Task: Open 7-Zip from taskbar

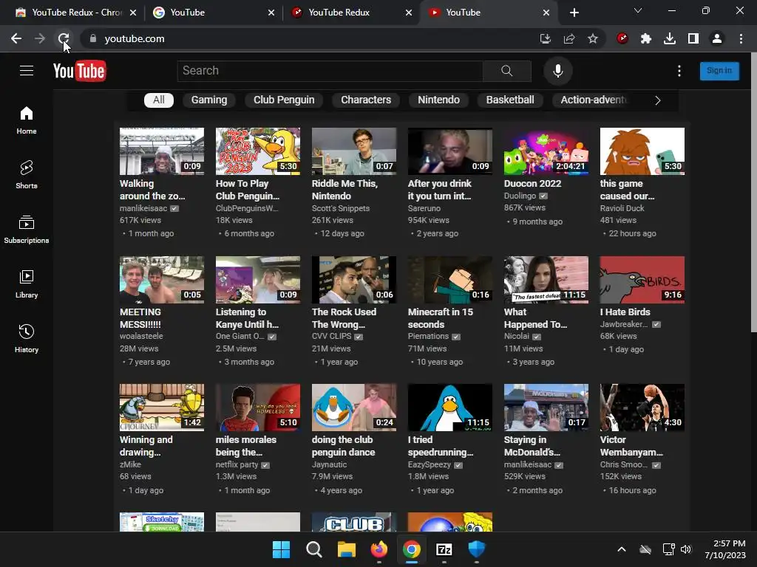Action: click(x=444, y=549)
